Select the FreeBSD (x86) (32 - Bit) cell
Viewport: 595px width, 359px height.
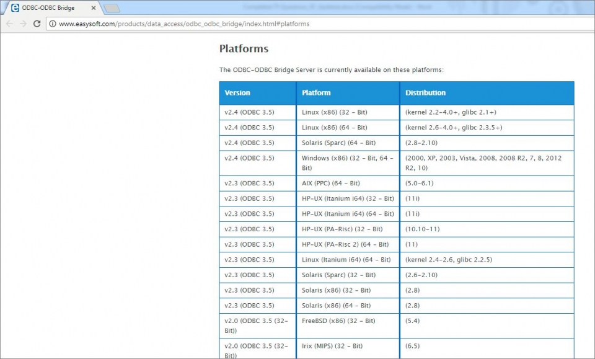(338, 321)
